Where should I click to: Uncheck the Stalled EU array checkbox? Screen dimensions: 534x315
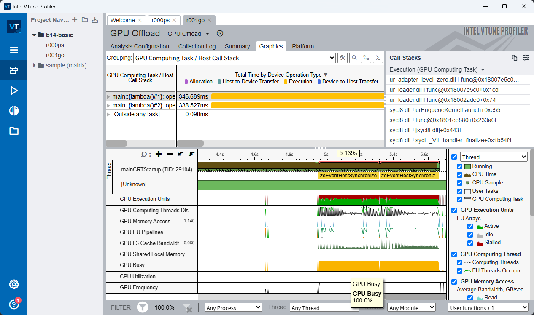coord(470,243)
